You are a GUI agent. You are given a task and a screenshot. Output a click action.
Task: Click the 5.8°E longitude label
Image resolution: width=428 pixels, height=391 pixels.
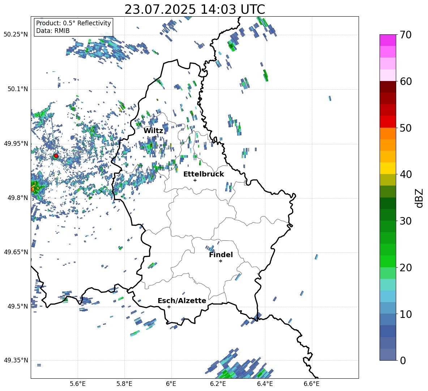[124, 384]
